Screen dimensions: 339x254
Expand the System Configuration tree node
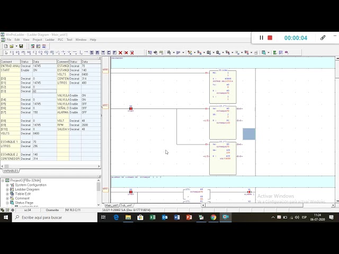[7, 185]
